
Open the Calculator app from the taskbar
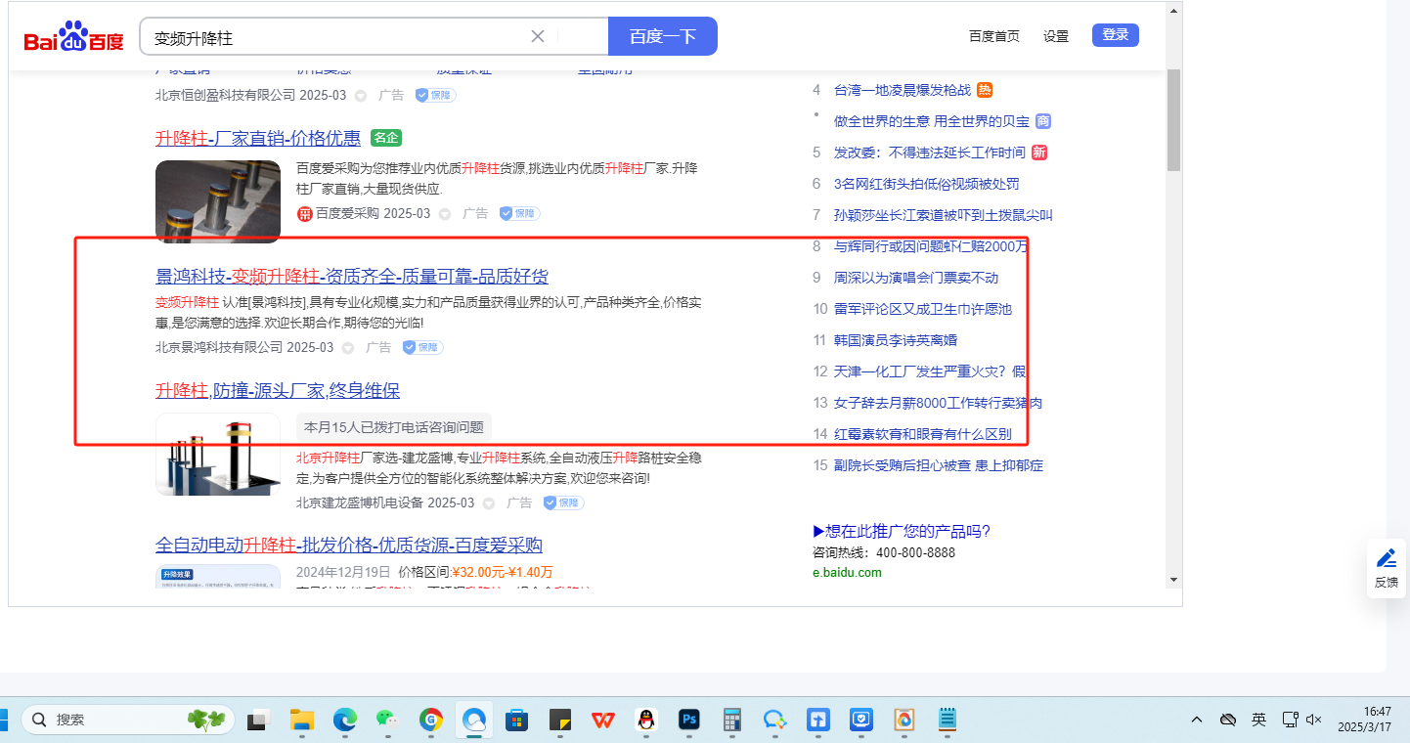click(732, 721)
